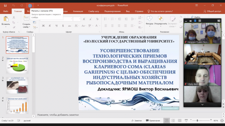Switch to reading view icon
Image resolution: width=225 pixels, height=126 pixels.
point(180,120)
